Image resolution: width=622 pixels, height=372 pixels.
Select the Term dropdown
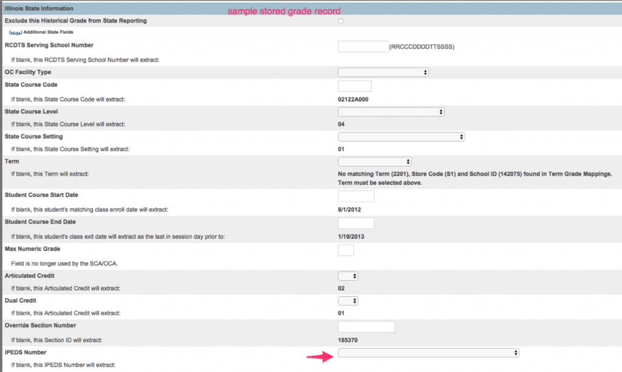click(x=374, y=162)
